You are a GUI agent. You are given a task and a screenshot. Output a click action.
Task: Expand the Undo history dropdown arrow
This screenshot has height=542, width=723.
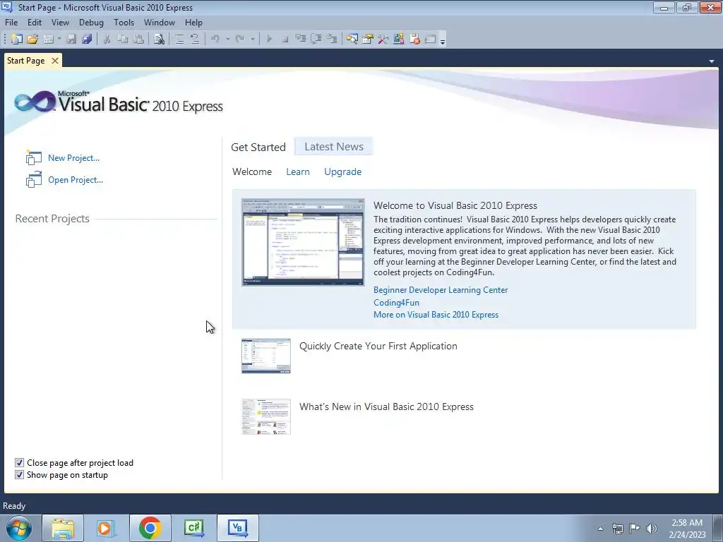(228, 40)
